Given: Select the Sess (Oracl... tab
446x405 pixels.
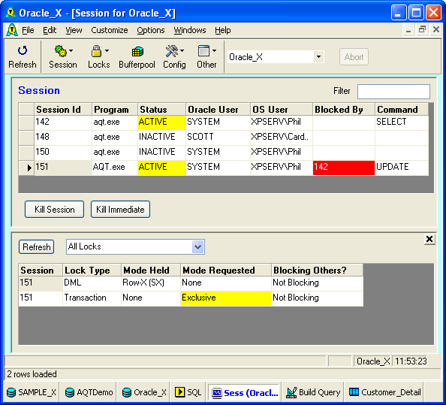Looking at the screenshot, I should (x=245, y=393).
